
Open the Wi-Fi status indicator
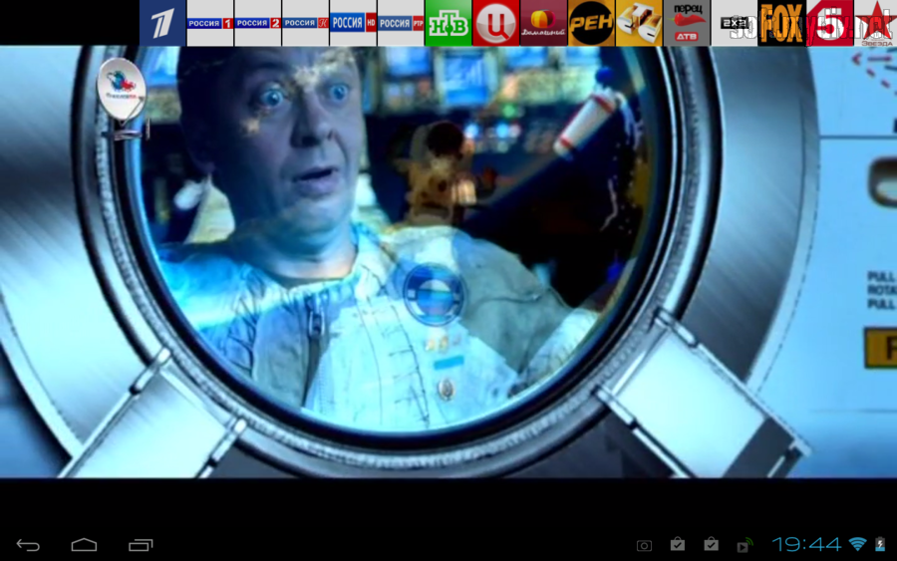(x=857, y=544)
